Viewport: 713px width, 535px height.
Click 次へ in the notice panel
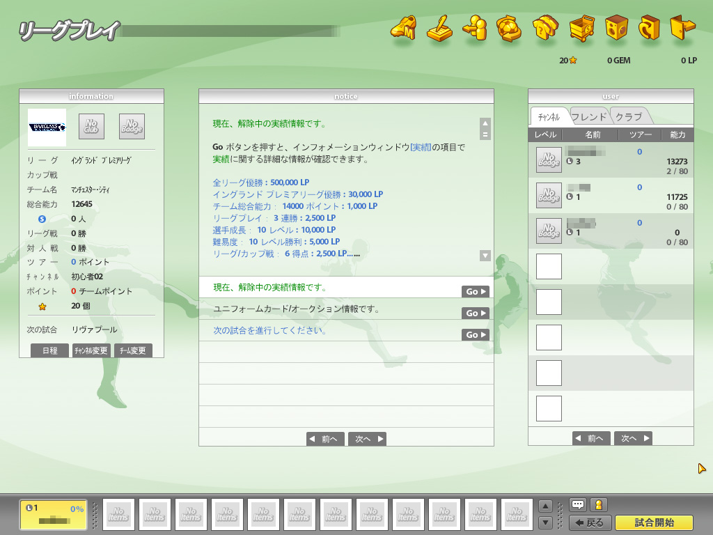coord(368,439)
